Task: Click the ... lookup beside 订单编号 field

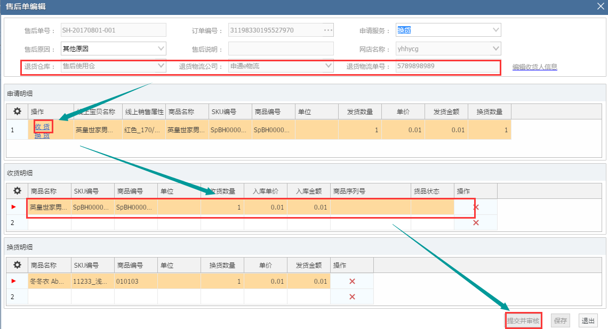Action: pos(329,29)
